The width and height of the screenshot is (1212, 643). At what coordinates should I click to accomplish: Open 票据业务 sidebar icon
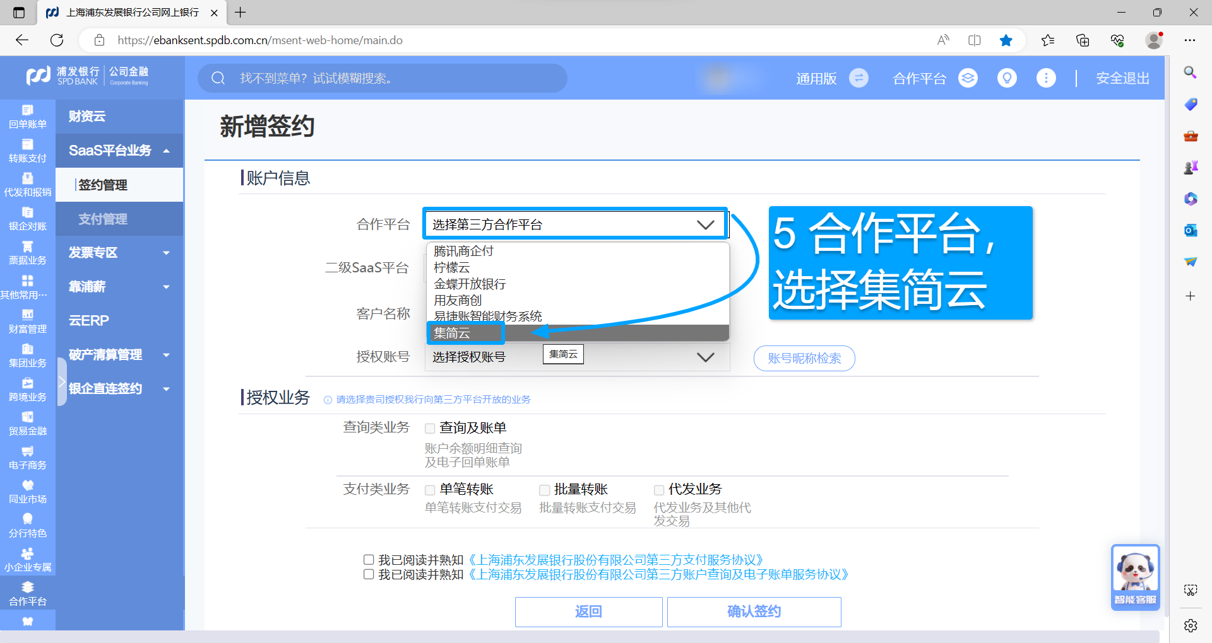point(28,253)
